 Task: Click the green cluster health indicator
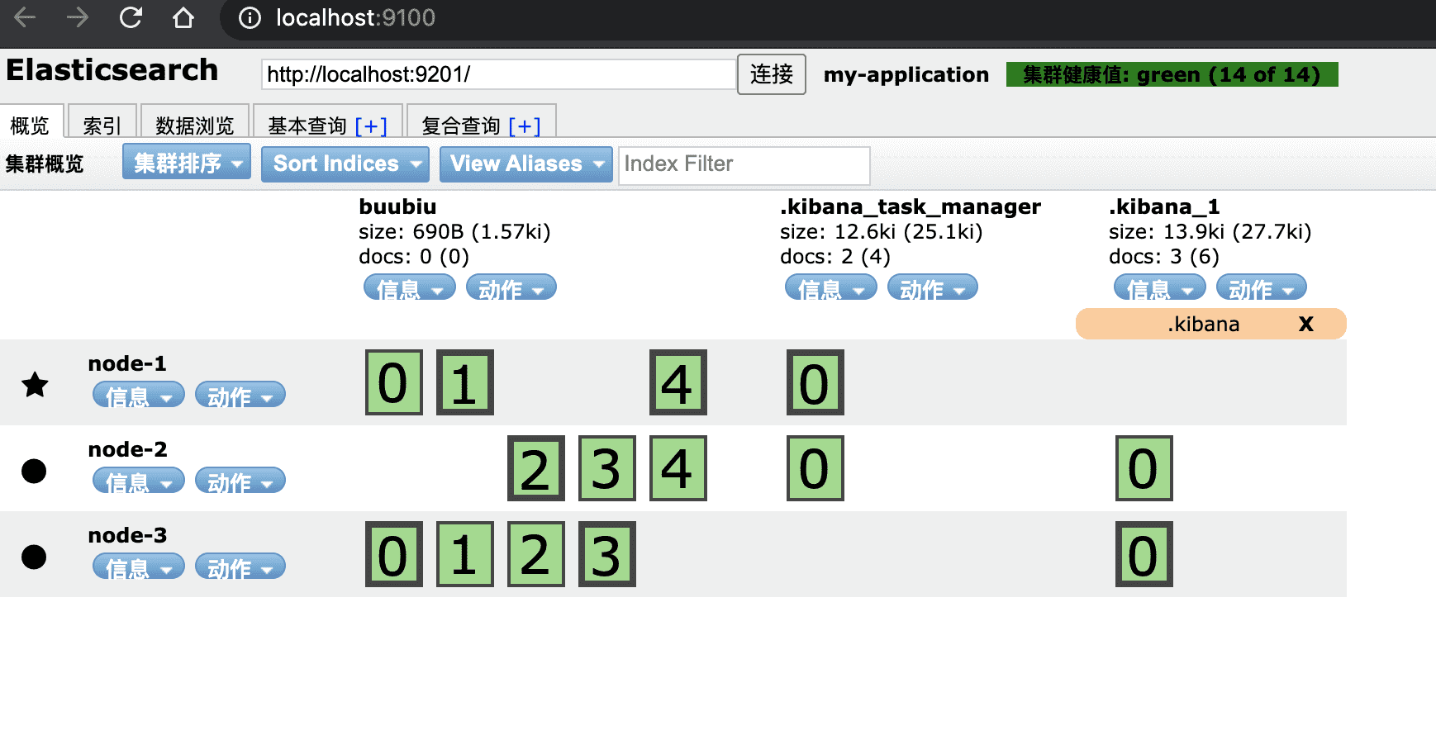(x=1172, y=74)
